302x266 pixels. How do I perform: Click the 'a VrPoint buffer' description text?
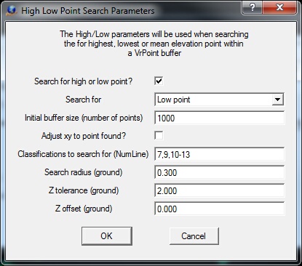tap(154, 53)
